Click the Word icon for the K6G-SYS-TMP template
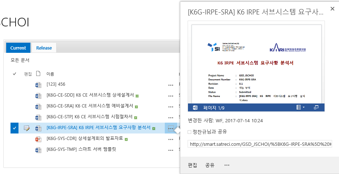The width and height of the screenshot is (339, 174). 38,149
